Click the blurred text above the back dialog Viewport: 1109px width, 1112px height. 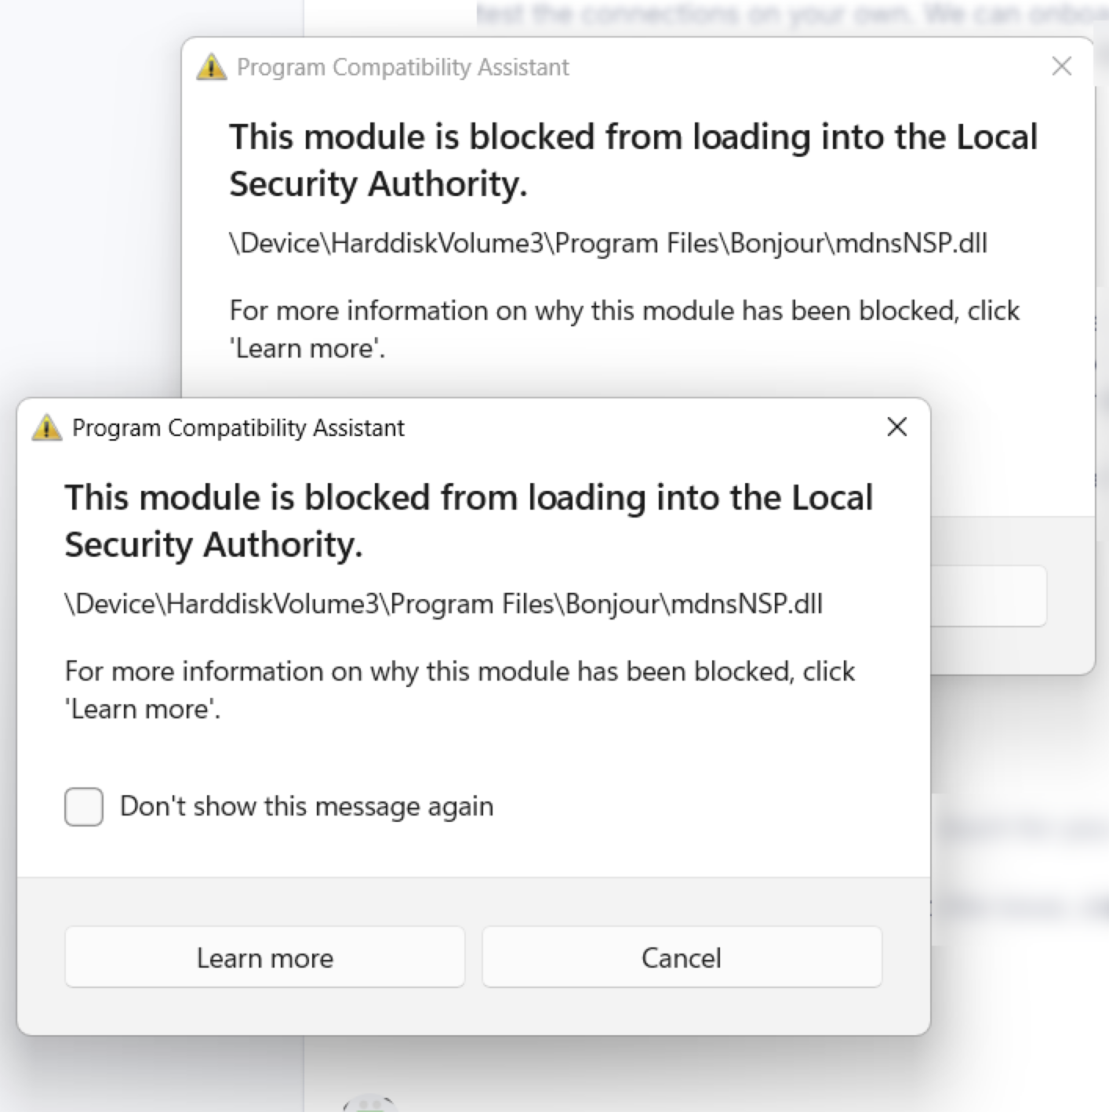click(x=784, y=14)
